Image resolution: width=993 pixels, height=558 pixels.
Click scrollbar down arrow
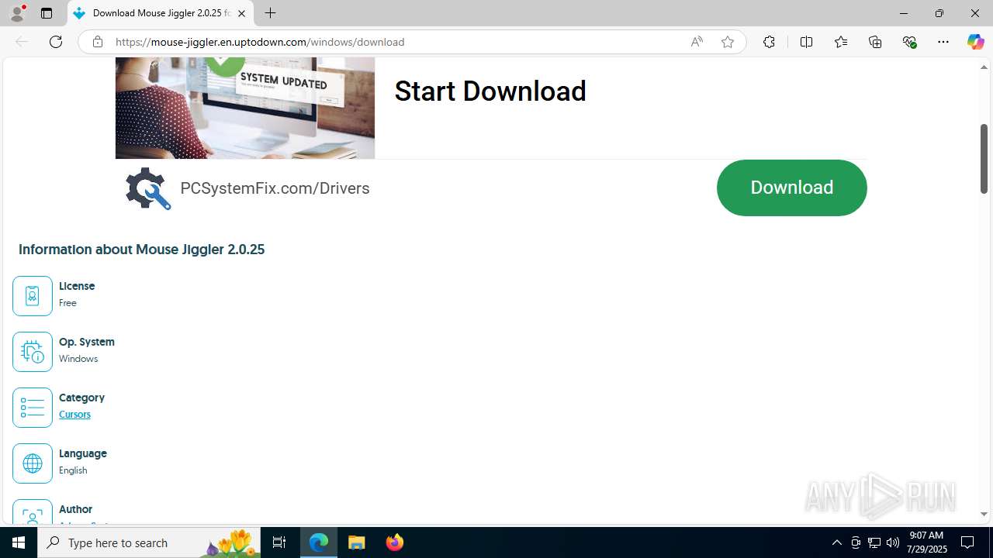coord(984,514)
